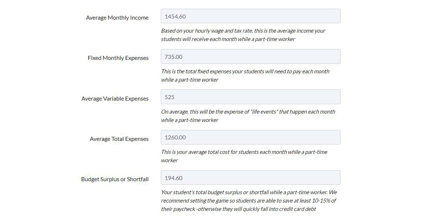This screenshot has height=220, width=422.
Task: Click the 'Average Total Expenses' label
Action: pyautogui.click(x=119, y=139)
